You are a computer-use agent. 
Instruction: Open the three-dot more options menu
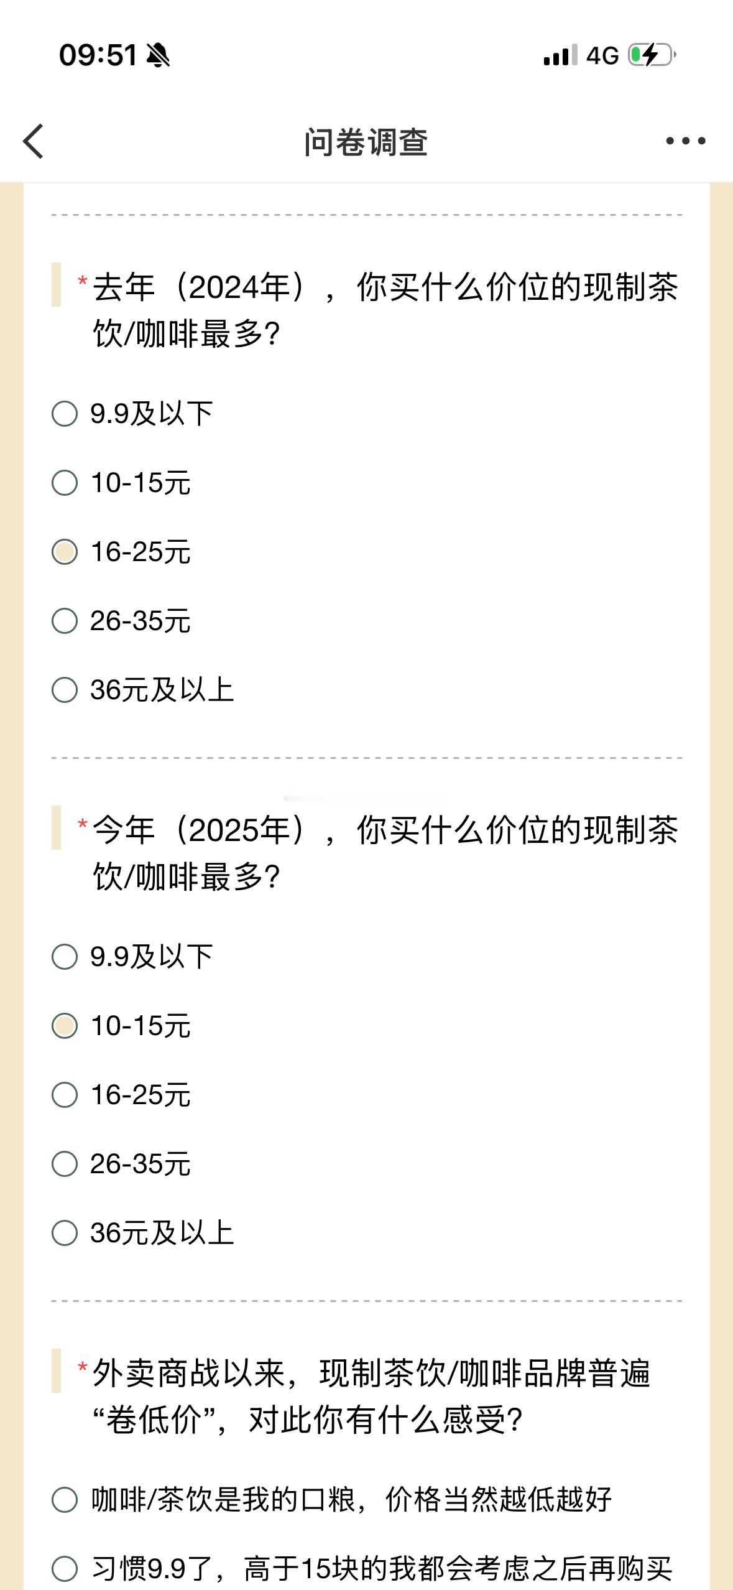[x=685, y=141]
